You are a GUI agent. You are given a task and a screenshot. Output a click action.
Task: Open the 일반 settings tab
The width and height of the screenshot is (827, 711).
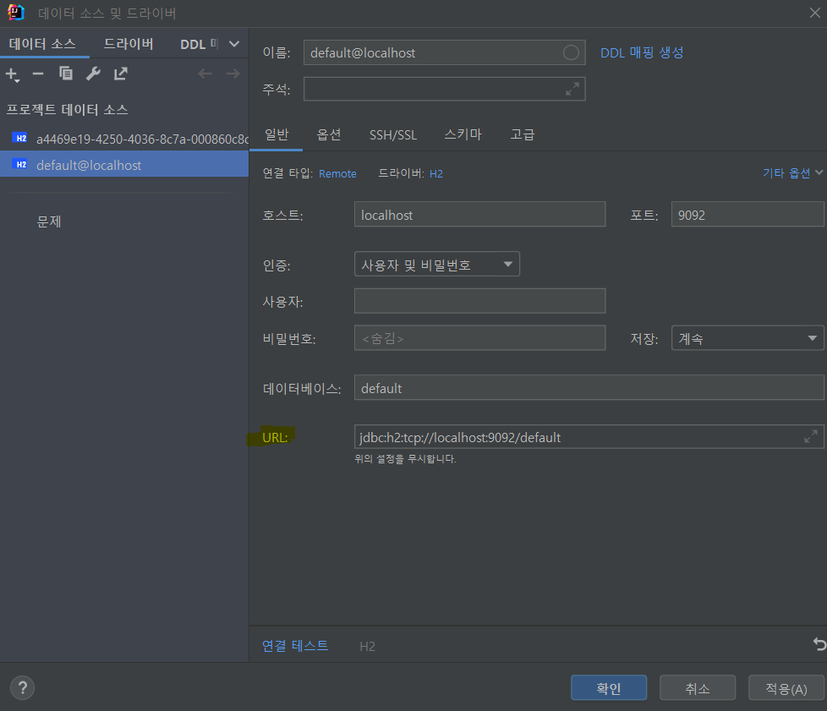(x=277, y=134)
